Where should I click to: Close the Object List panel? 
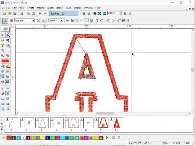click(2, 118)
